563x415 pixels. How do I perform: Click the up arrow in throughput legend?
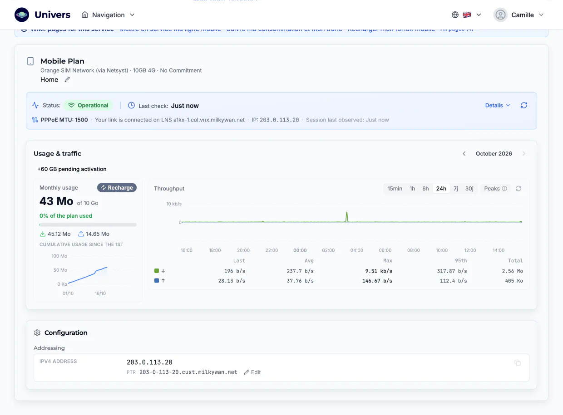[x=163, y=281]
